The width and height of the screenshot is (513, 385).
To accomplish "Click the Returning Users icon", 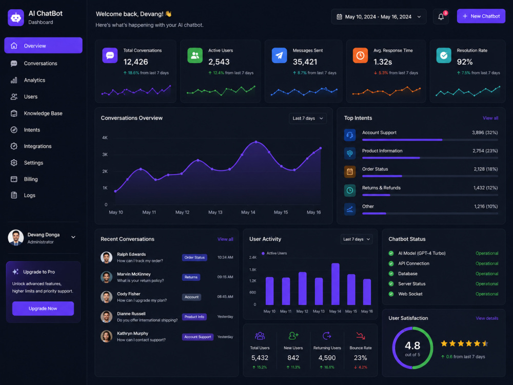I will (x=327, y=336).
